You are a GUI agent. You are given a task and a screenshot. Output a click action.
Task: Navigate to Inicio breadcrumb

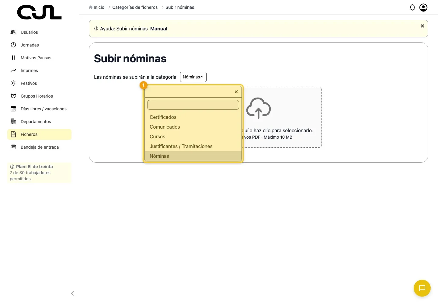99,7
